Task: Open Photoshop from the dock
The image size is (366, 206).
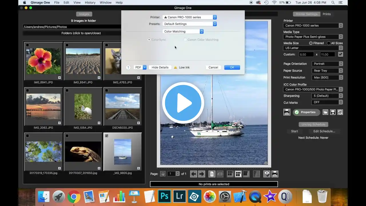Action: pyautogui.click(x=164, y=197)
